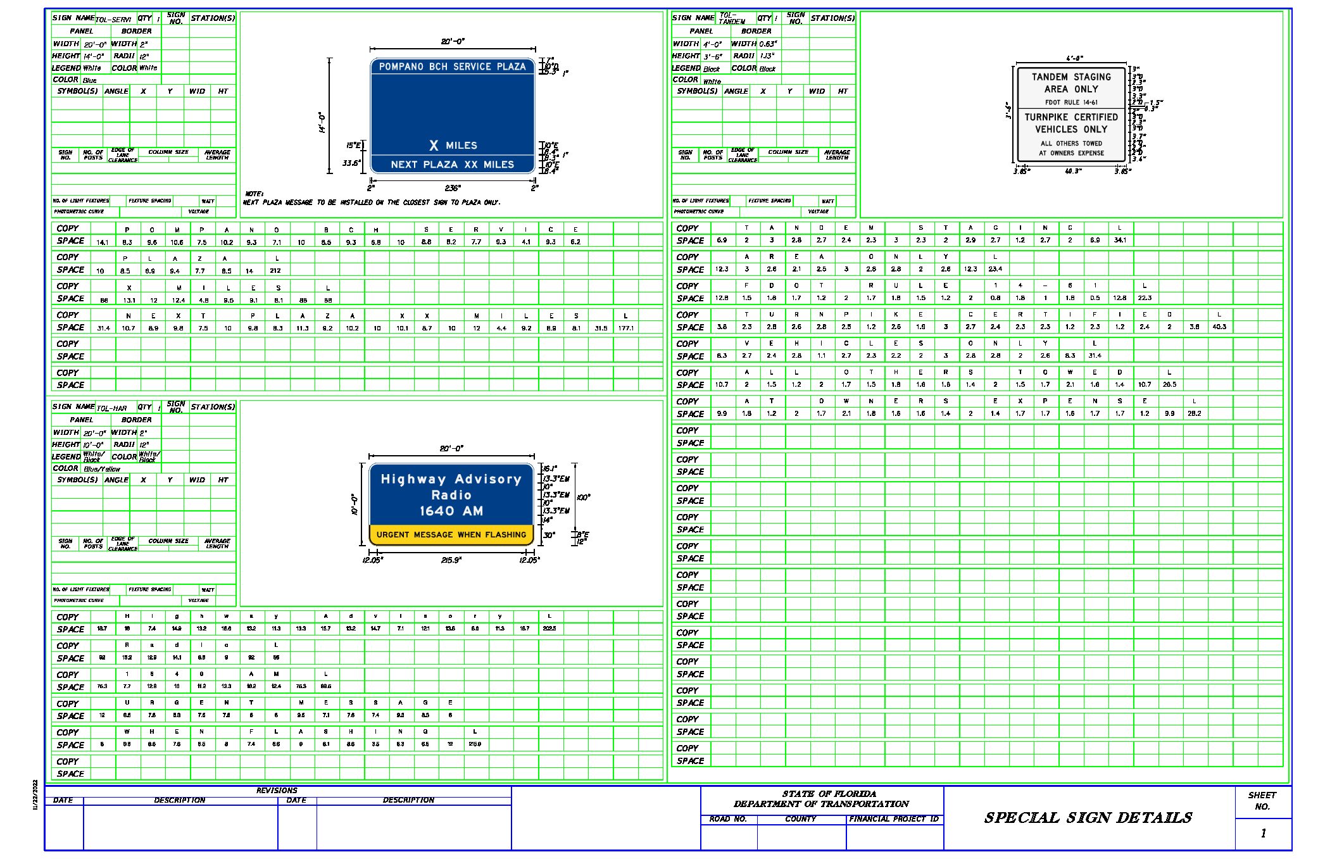The image size is (1337, 859).
Task: Click the FINANCIAL PROJECT ID label
Action: [894, 819]
